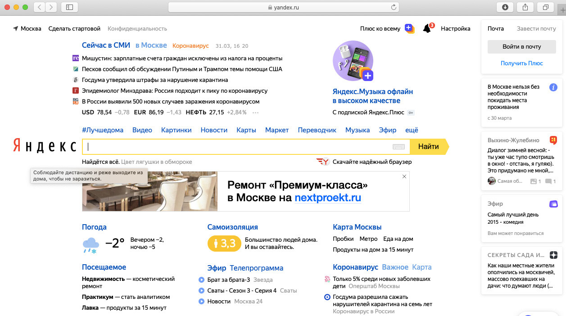This screenshot has width=566, height=316.
Task: Click the blue info icon in Moscow notice
Action: tap(553, 87)
